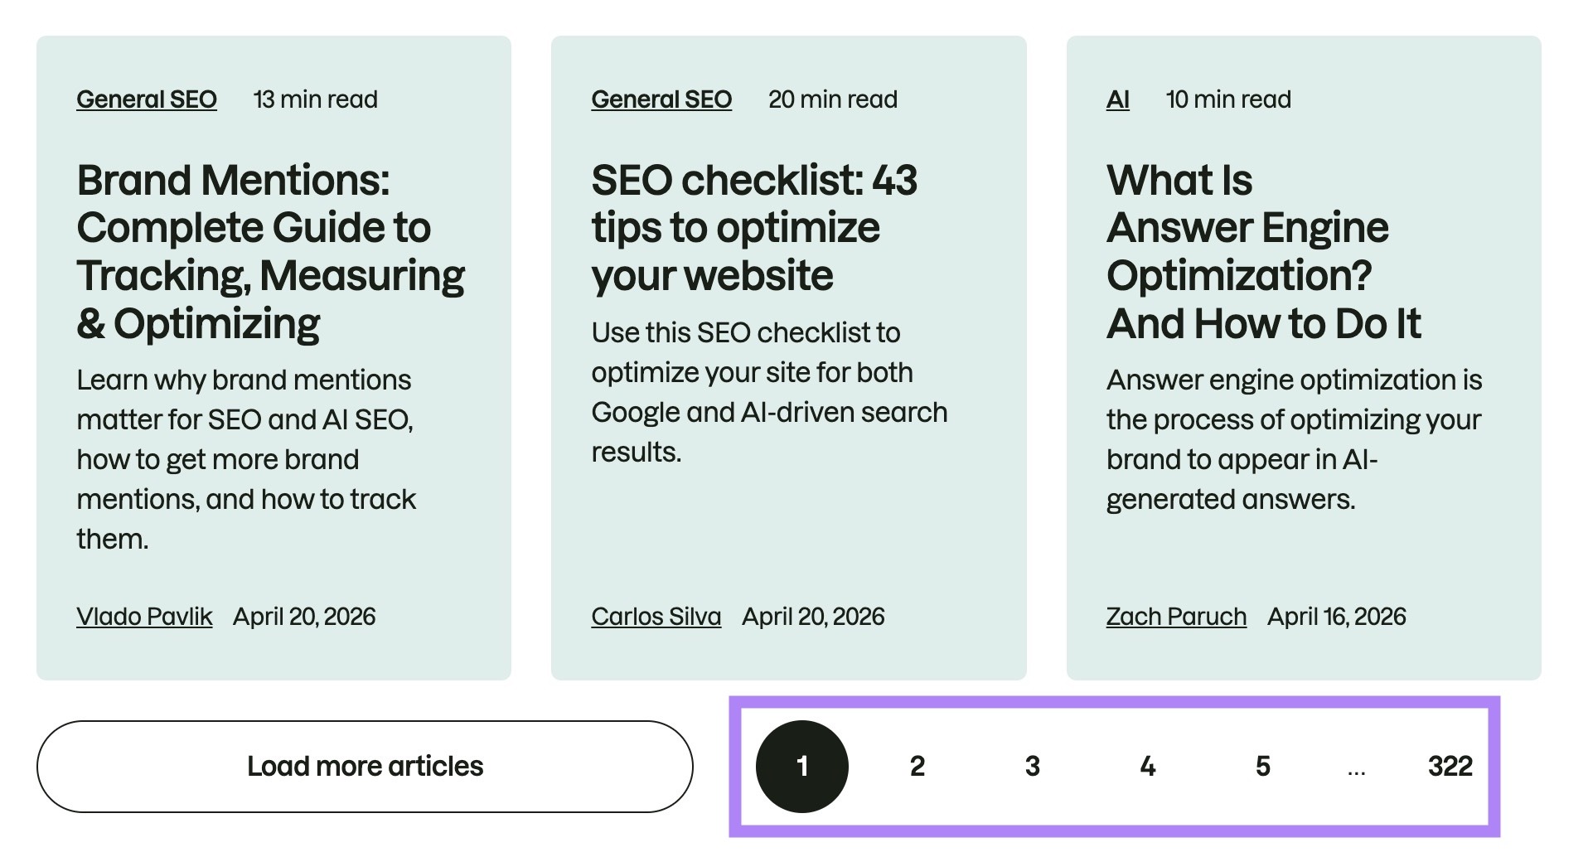This screenshot has width=1588, height=857.
Task: Click the current page 1 indicator
Action: tap(802, 766)
